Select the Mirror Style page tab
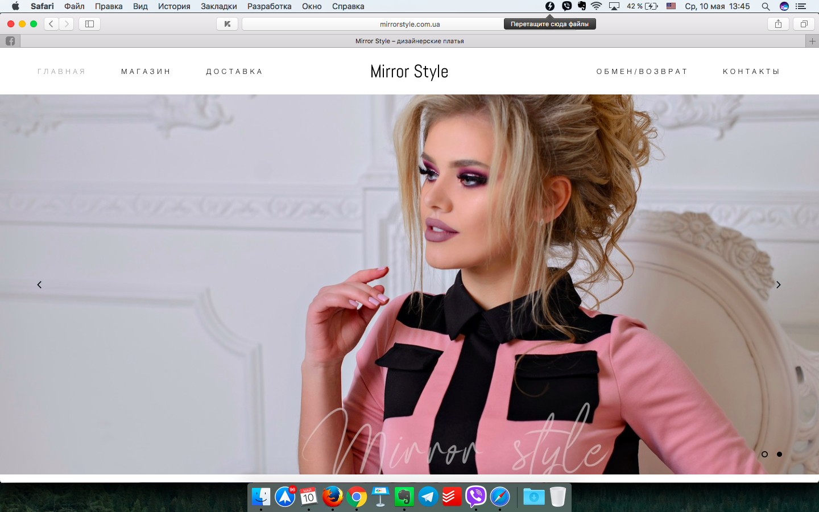The width and height of the screenshot is (819, 512). [409, 41]
